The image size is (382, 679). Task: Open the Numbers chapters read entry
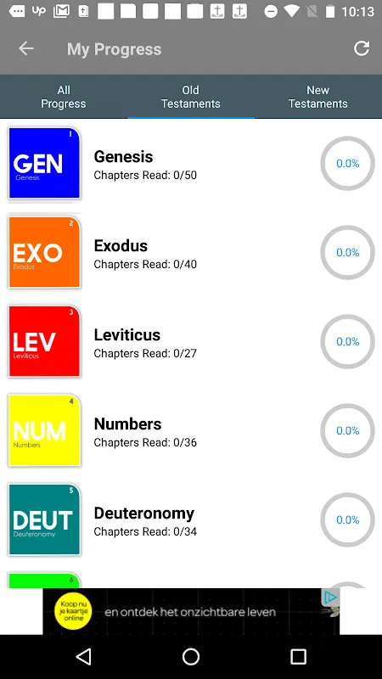(145, 442)
